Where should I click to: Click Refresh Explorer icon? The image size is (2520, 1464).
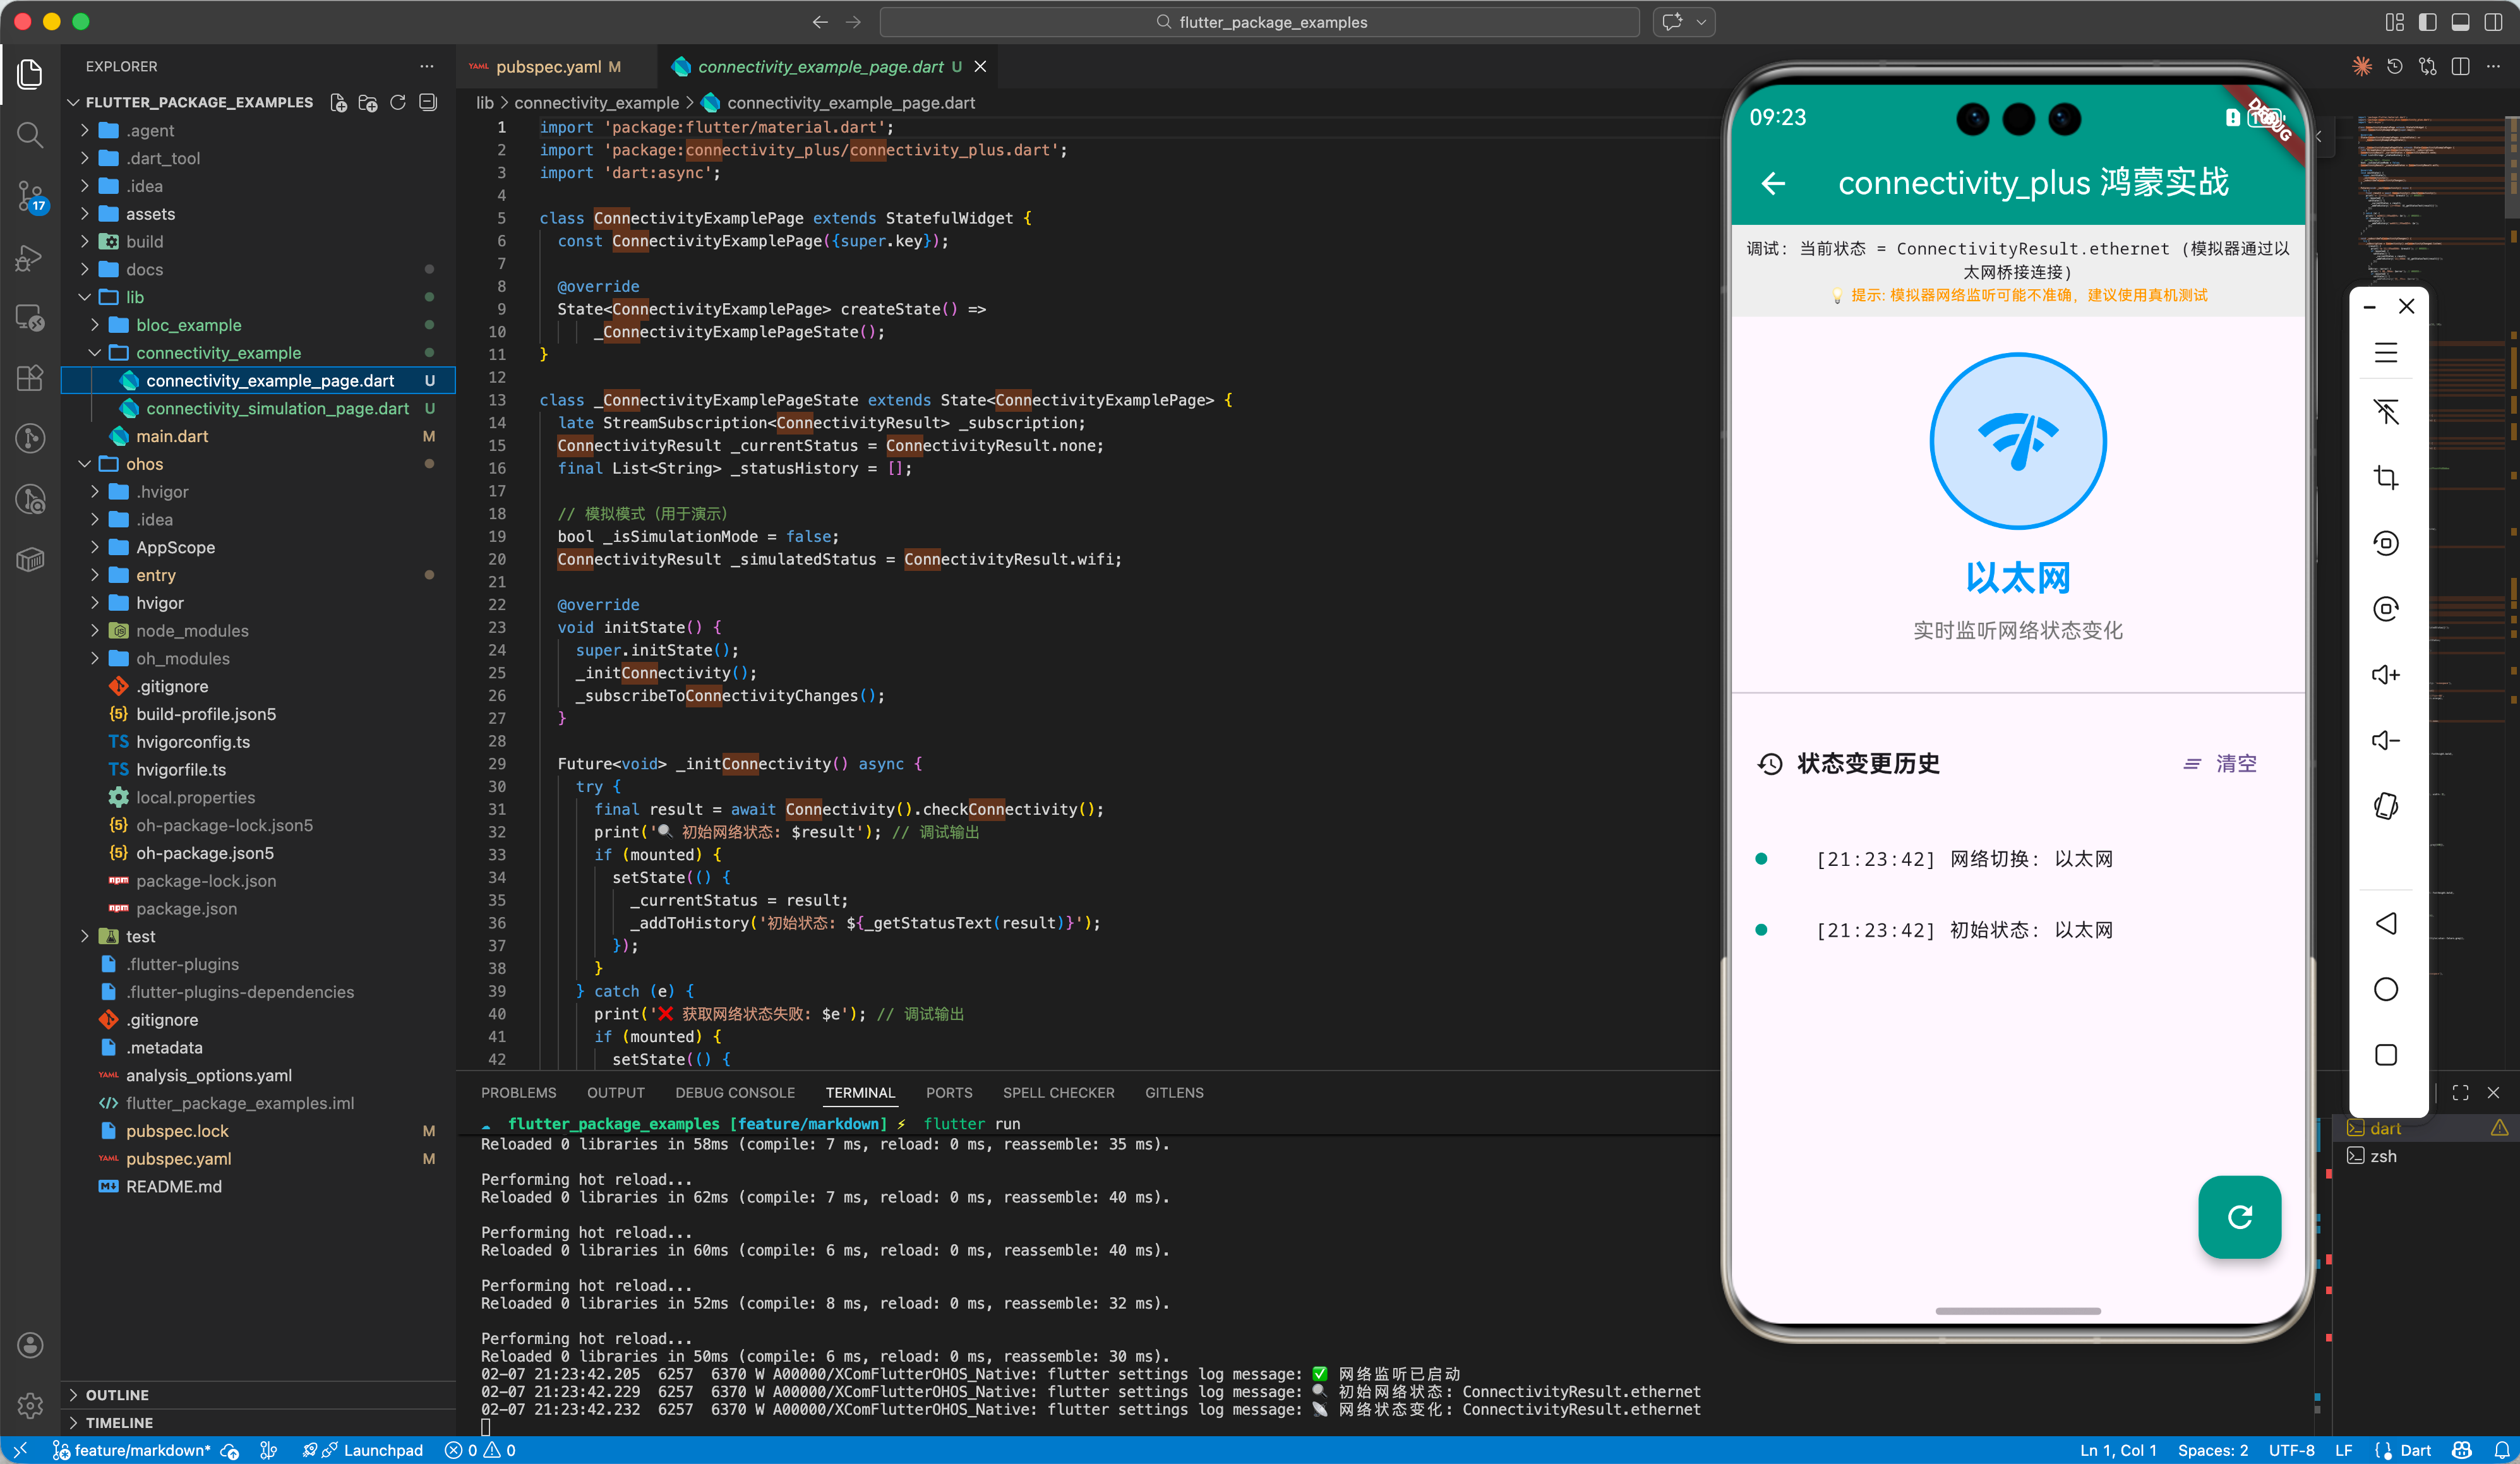pyautogui.click(x=398, y=102)
